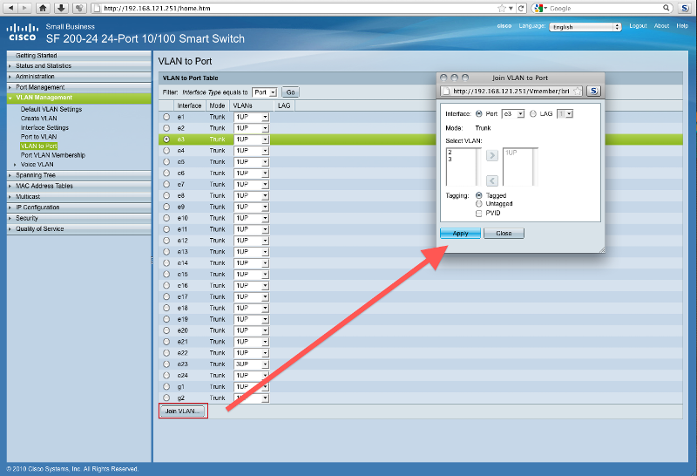Open the Port dropdown in the popup
The width and height of the screenshot is (697, 476).
coord(515,113)
